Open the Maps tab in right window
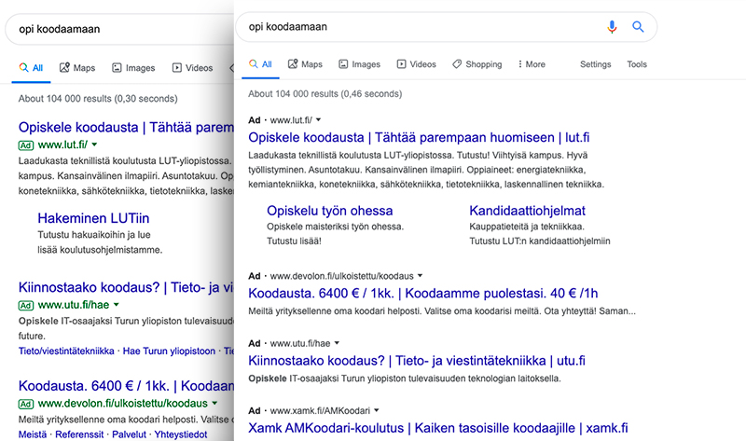The width and height of the screenshot is (746, 441). pos(305,64)
